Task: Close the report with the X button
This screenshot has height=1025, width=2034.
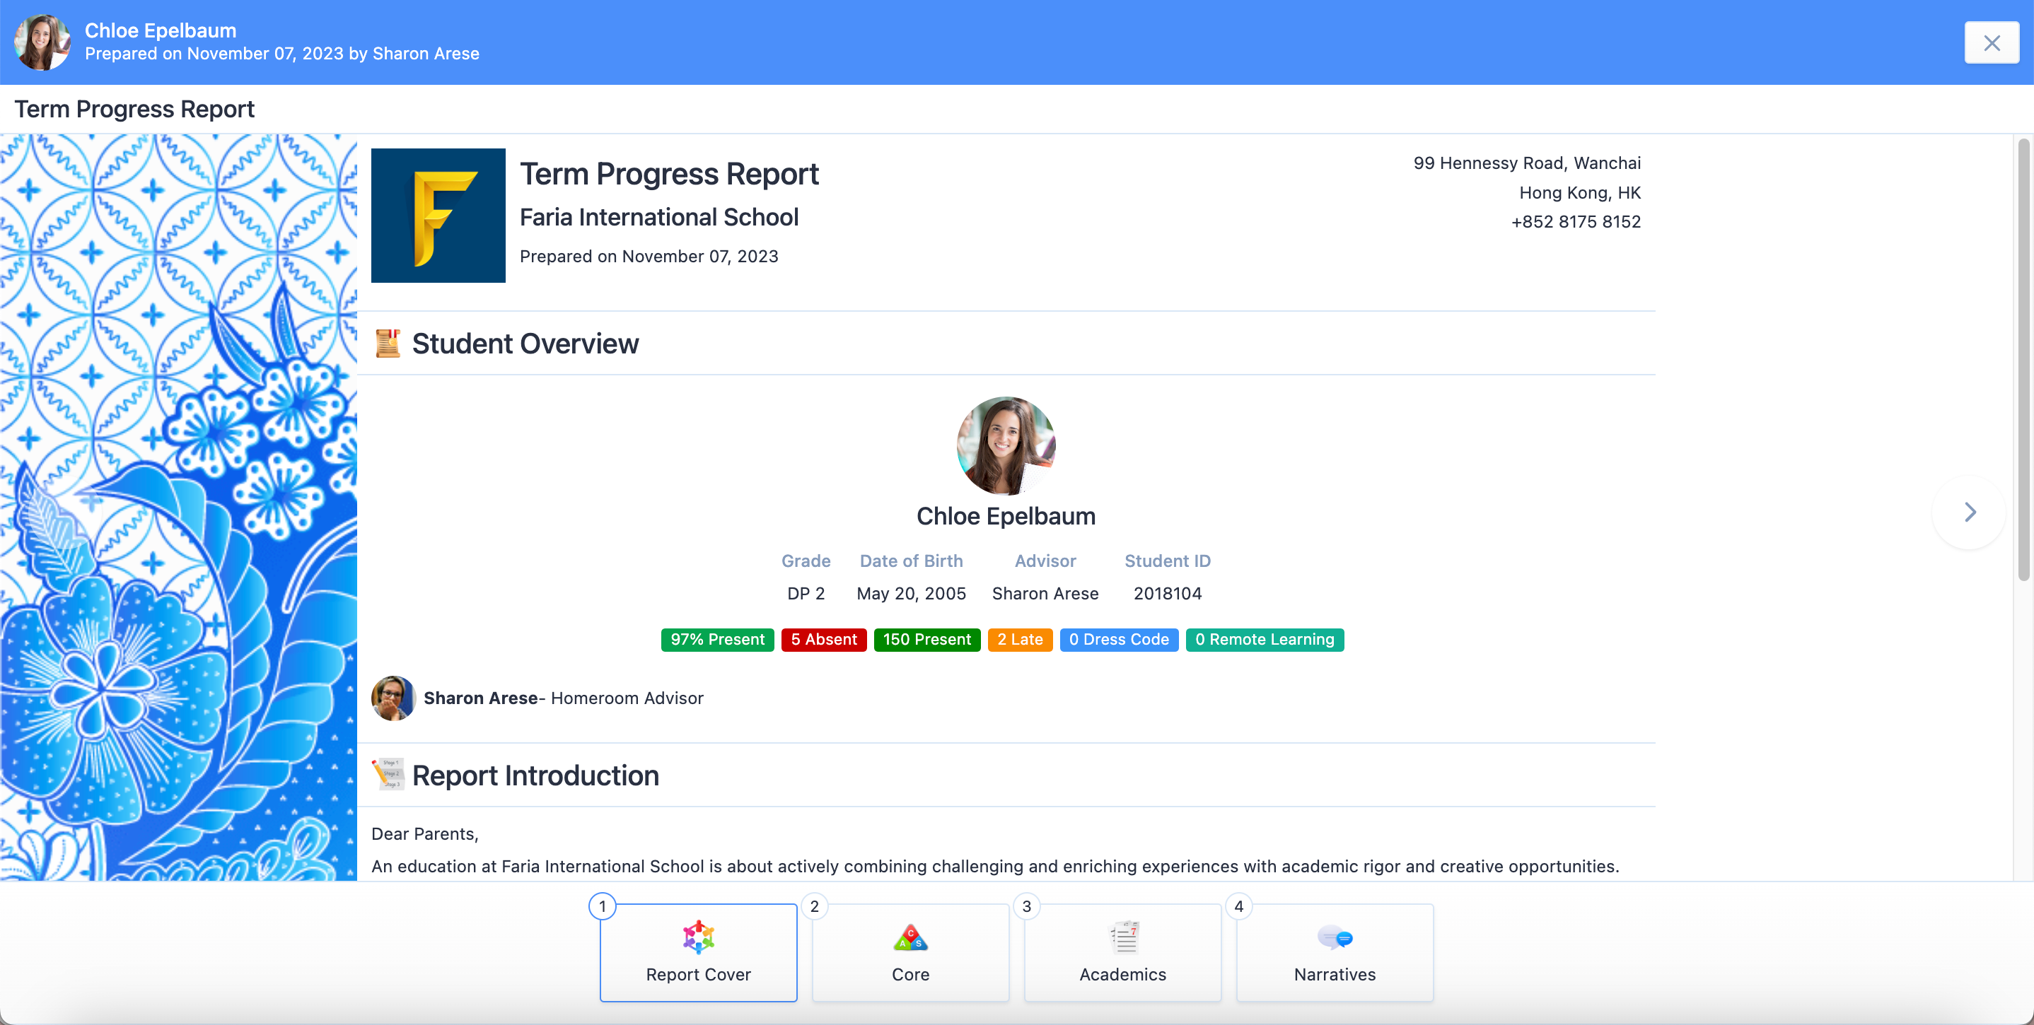Action: click(x=1992, y=42)
